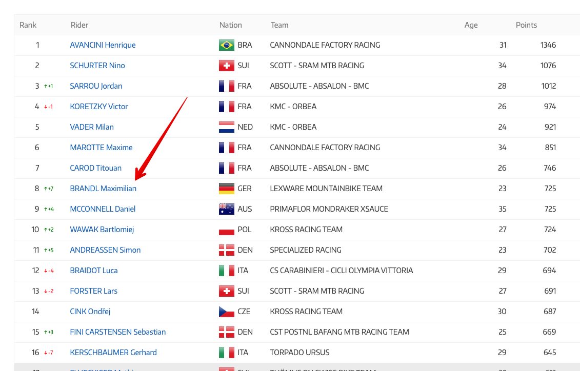Click the Polish flag beside POL

click(x=226, y=230)
